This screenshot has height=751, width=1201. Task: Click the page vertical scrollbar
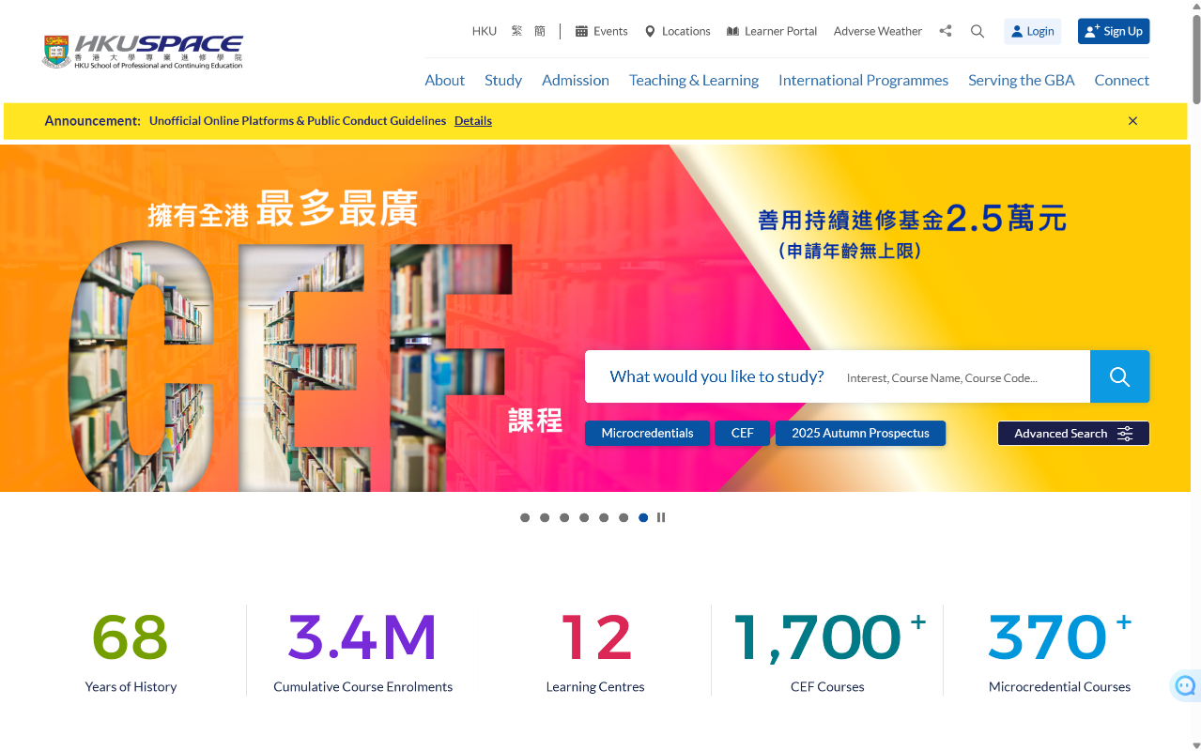tap(1195, 375)
